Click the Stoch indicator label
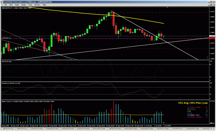Viewport: 216px width, 131px height. 11,83
